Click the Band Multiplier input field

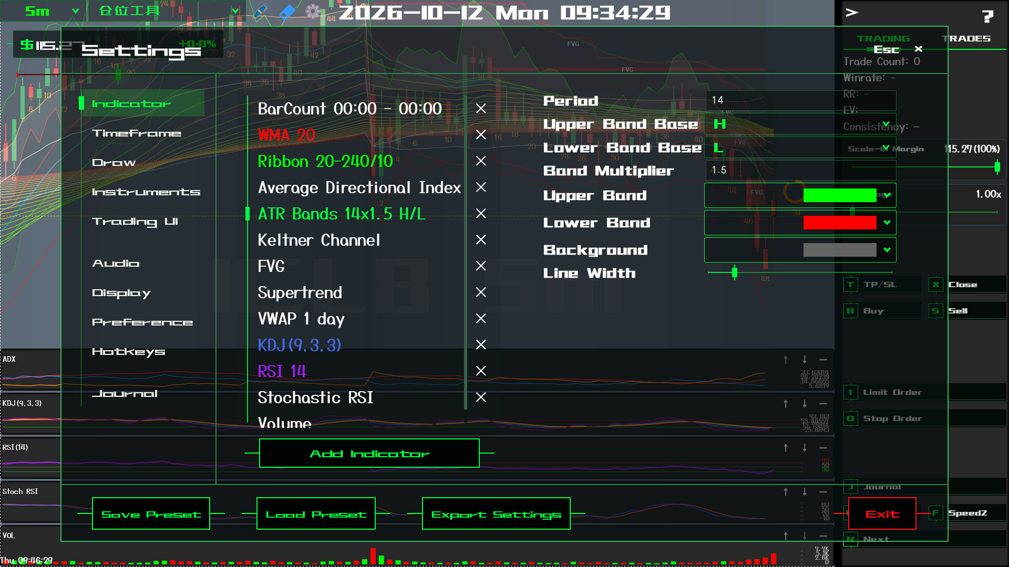coord(801,170)
